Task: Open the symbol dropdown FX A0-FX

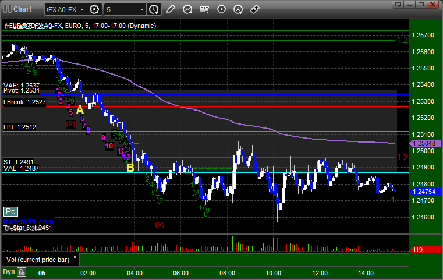Action: [65, 9]
